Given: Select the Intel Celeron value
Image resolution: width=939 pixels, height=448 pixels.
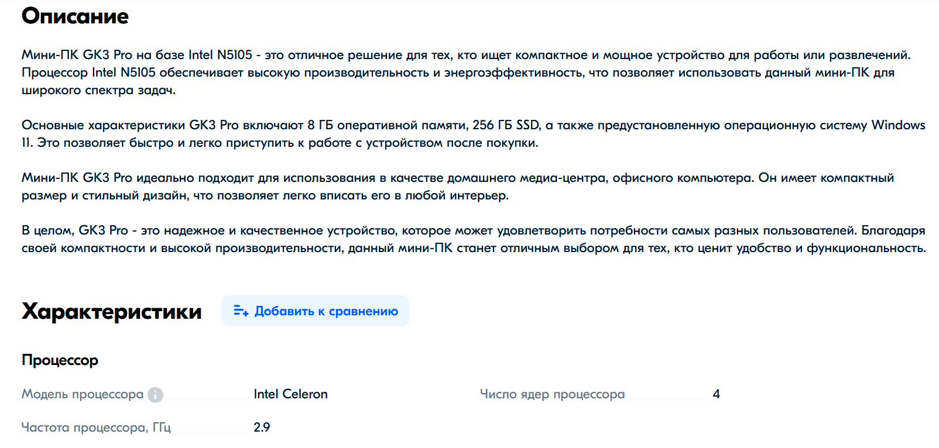Looking at the screenshot, I should pyautogui.click(x=290, y=394).
